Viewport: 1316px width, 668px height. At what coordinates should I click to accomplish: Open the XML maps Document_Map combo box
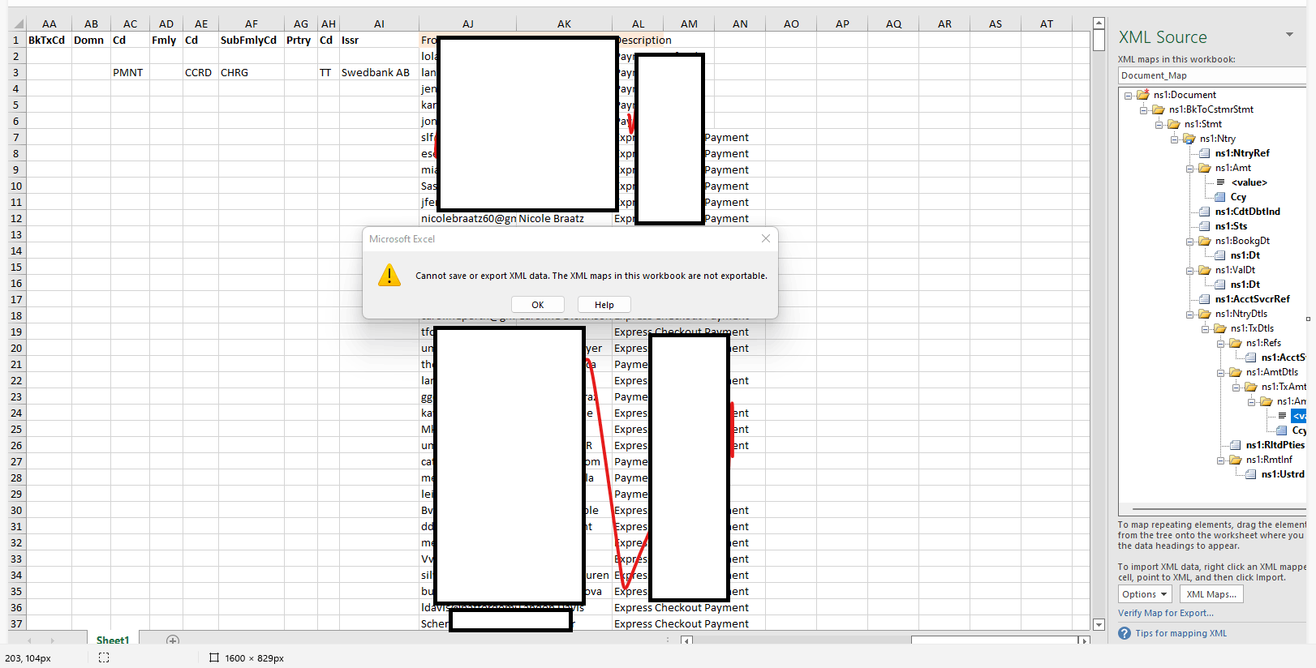(x=1212, y=75)
